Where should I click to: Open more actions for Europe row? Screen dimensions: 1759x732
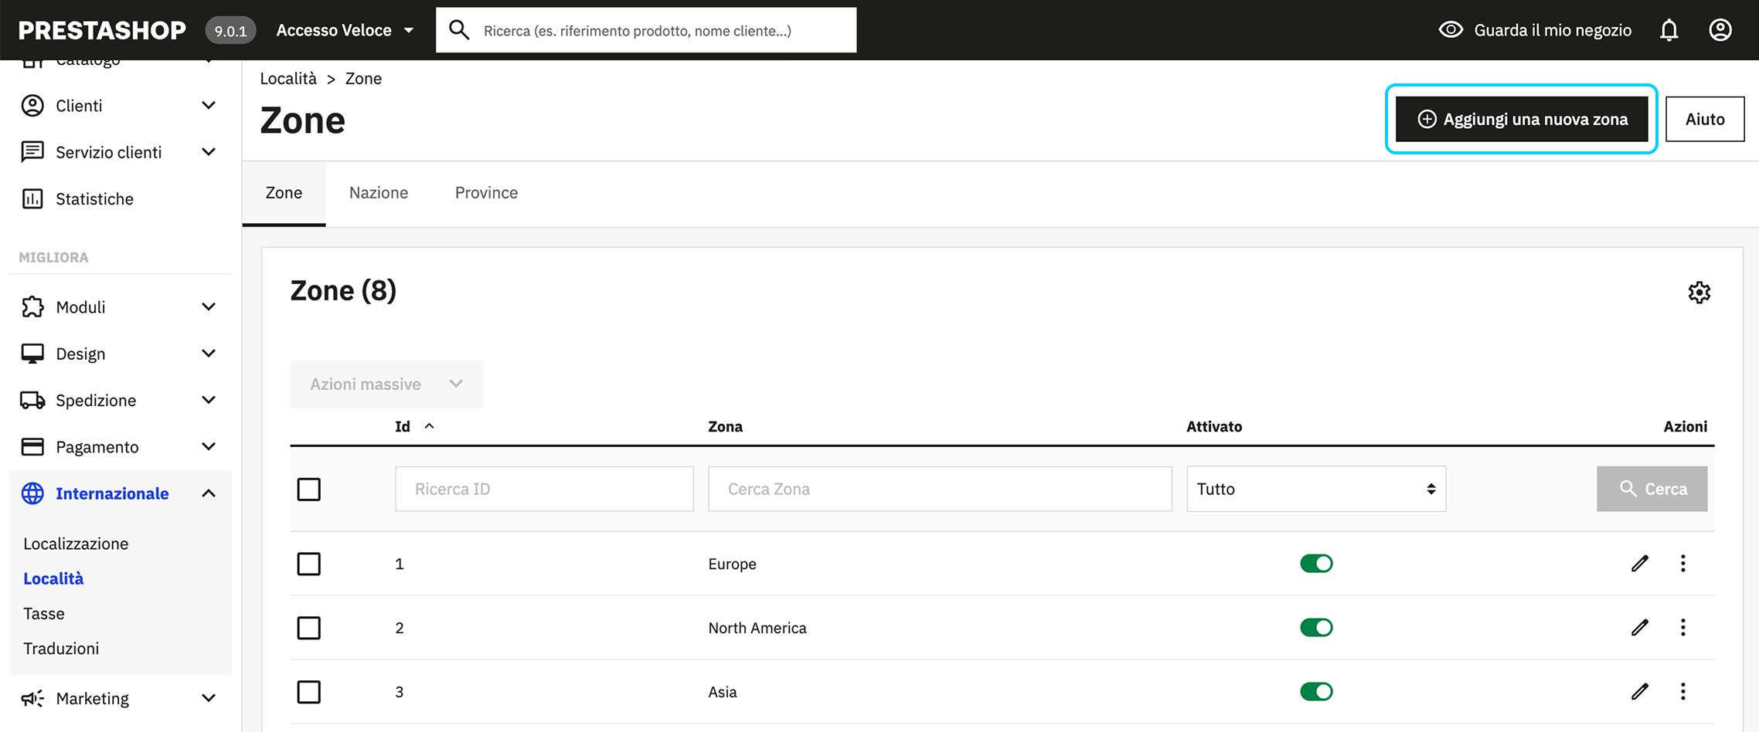click(1682, 564)
